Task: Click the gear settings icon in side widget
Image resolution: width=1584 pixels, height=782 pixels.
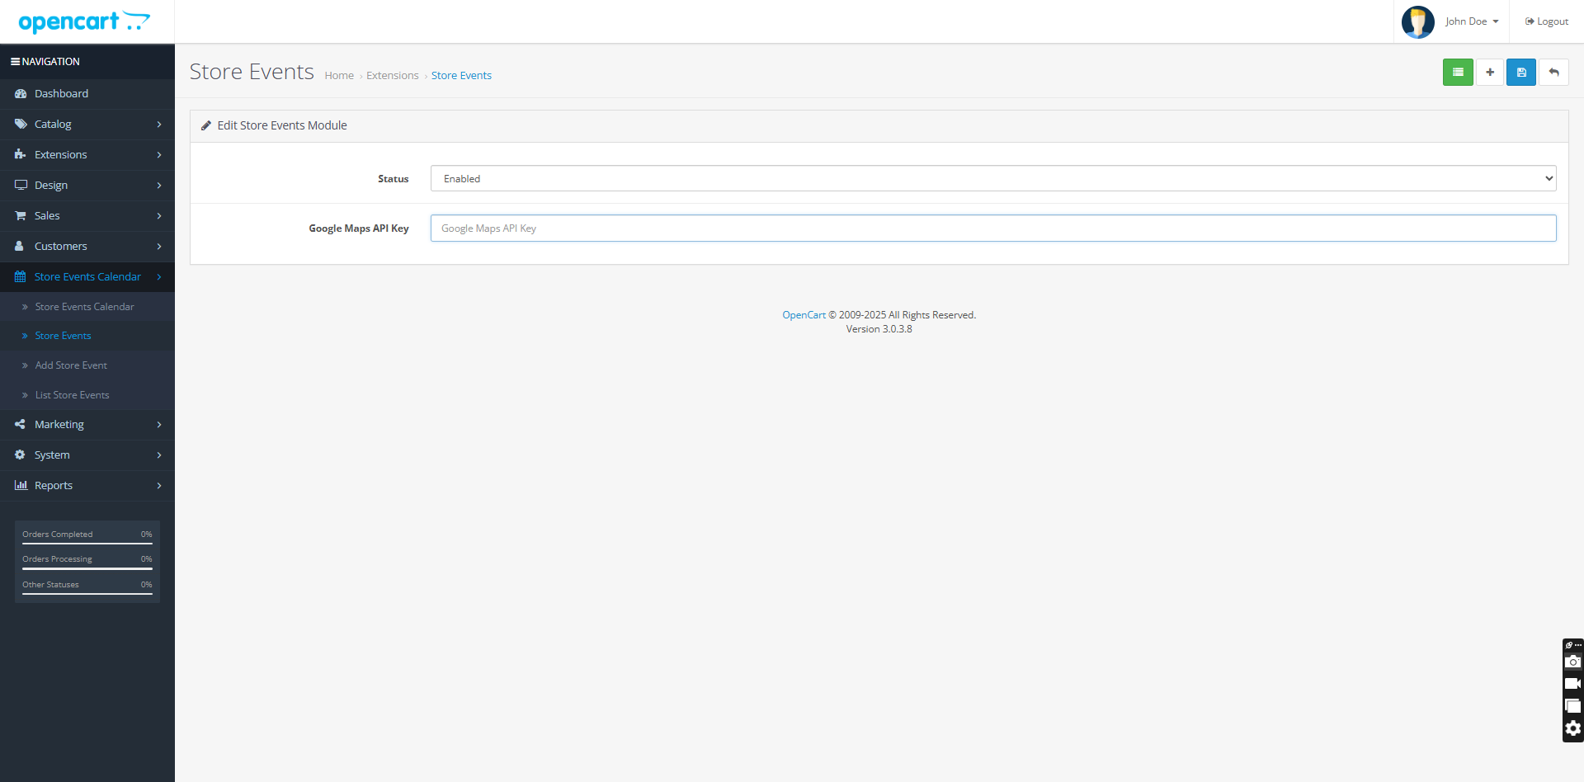Action: pos(1573,728)
